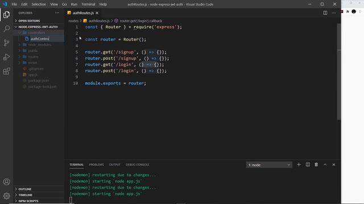
Task: Click the puzzle extensions icon in the browser window
Action: click(348, 11)
